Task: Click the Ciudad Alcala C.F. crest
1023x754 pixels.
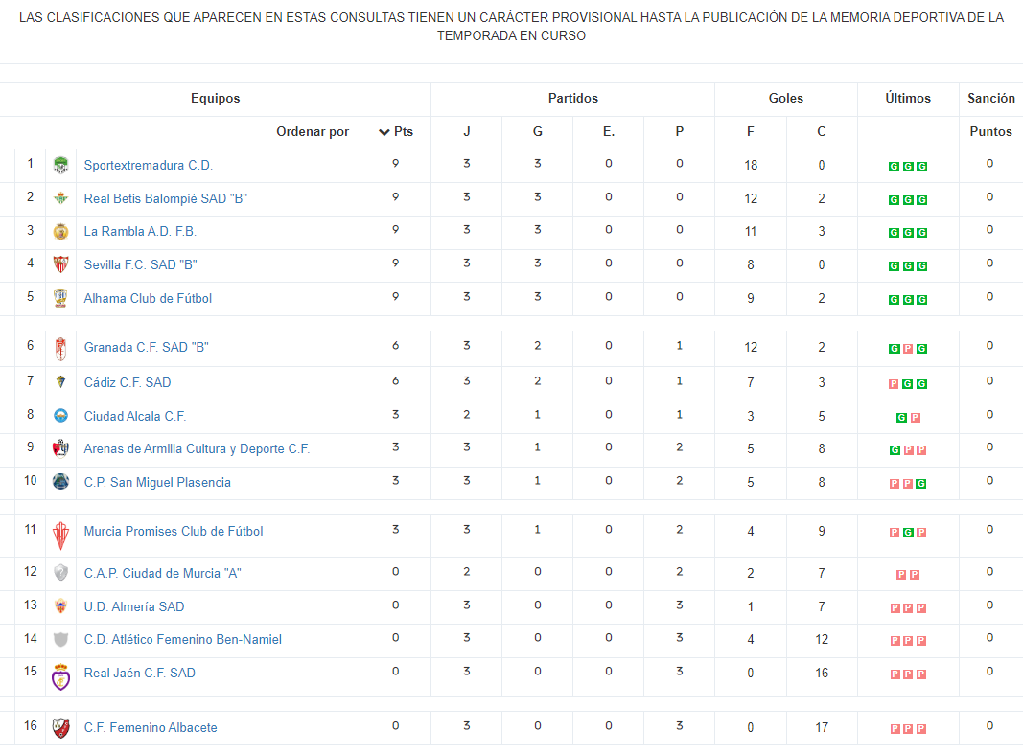Action: coord(60,415)
